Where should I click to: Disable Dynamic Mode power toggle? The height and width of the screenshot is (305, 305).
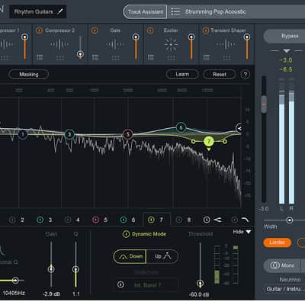coord(126,234)
